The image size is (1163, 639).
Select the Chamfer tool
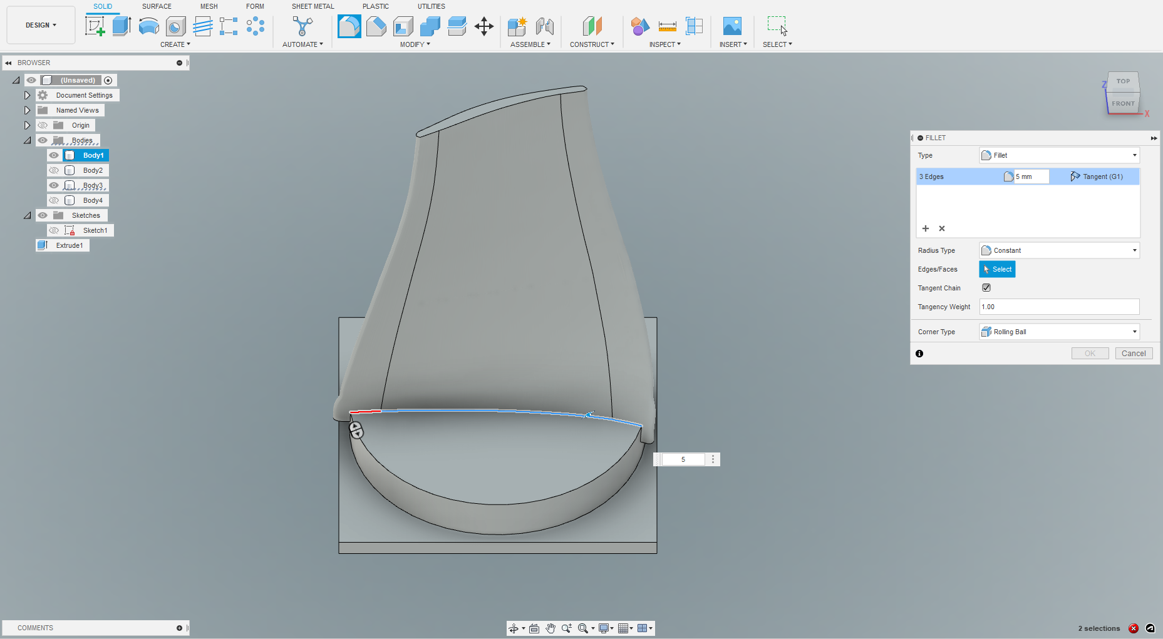click(x=376, y=26)
